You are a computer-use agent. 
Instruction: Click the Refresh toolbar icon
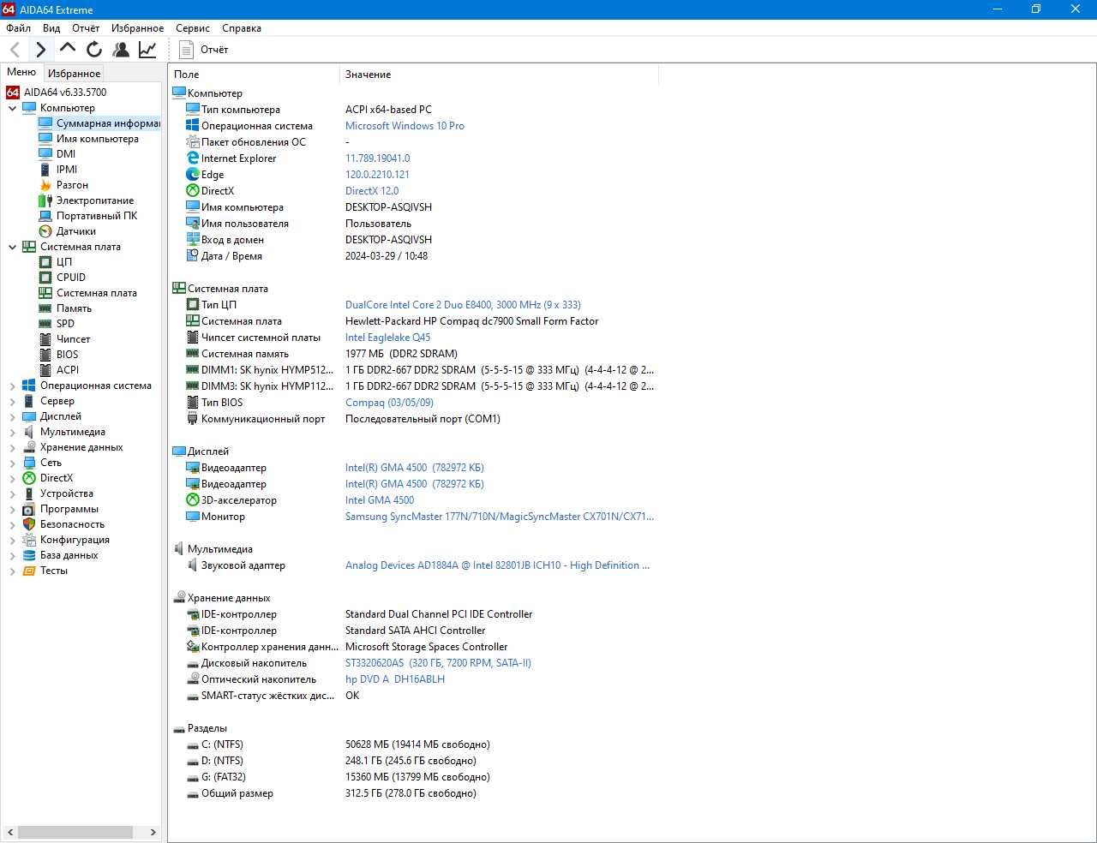click(x=94, y=50)
